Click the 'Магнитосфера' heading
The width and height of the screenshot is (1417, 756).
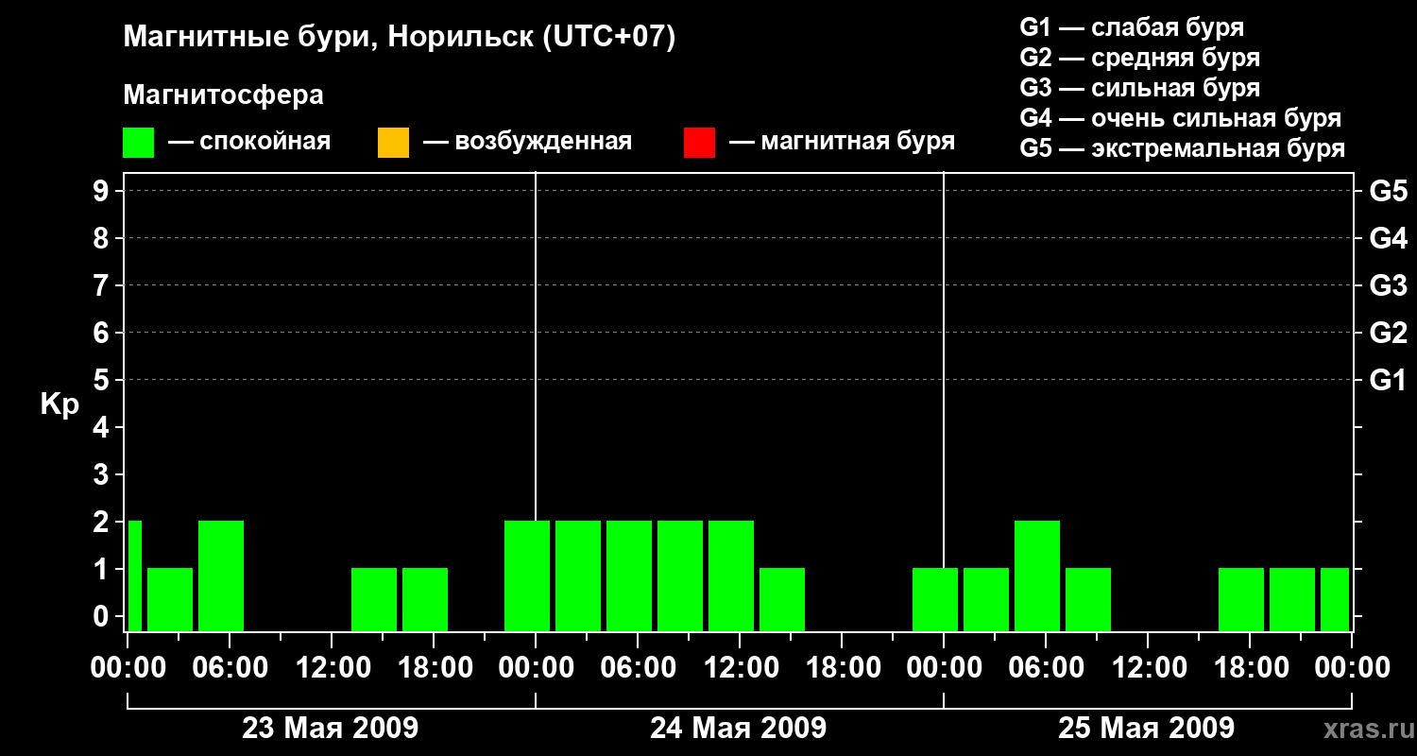click(x=224, y=95)
